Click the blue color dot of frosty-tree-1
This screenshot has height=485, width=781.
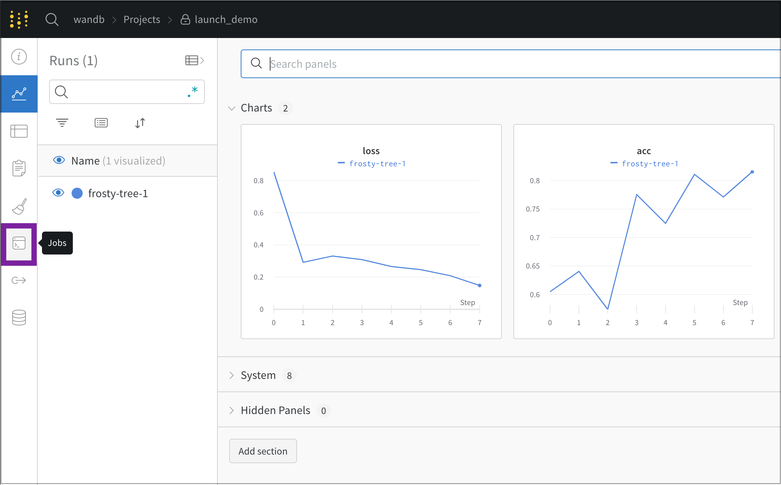(77, 193)
